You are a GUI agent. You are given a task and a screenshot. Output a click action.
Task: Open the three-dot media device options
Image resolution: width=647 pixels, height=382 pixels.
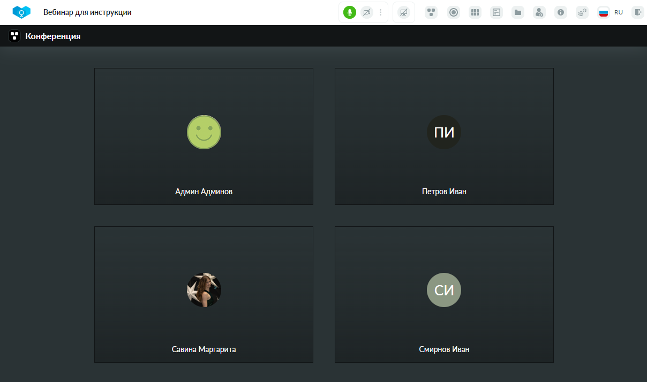(380, 12)
